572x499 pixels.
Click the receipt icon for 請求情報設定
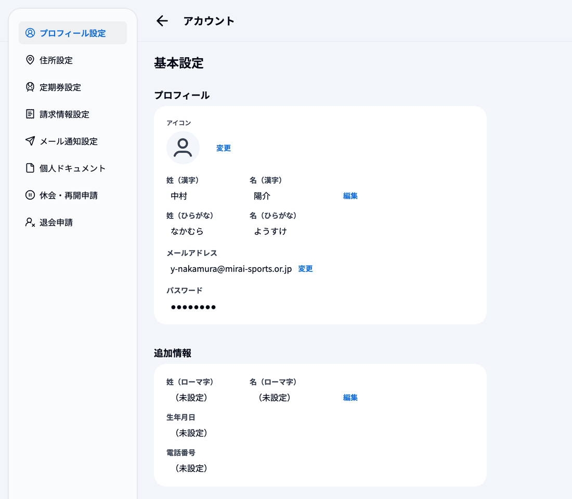(x=30, y=114)
